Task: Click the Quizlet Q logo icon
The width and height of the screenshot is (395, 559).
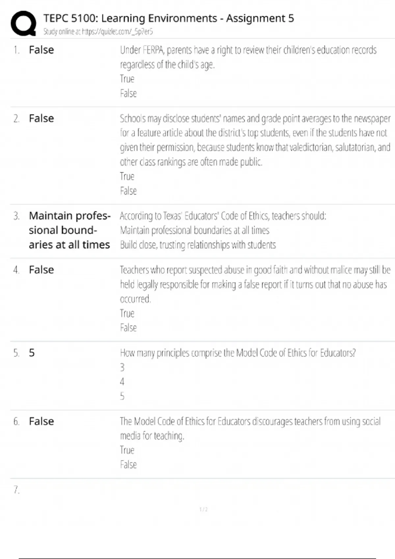Action: pos(23,23)
